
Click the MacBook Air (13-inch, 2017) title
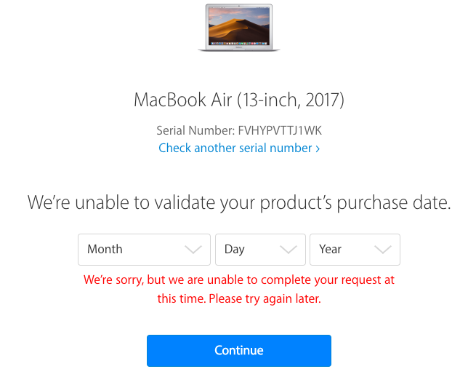(239, 100)
